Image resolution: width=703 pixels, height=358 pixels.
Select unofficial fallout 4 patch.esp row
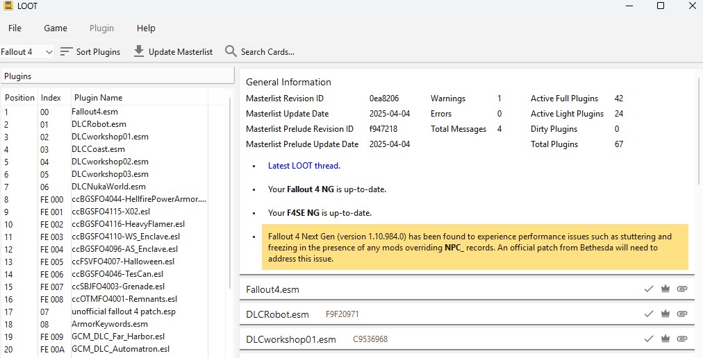click(x=105, y=312)
